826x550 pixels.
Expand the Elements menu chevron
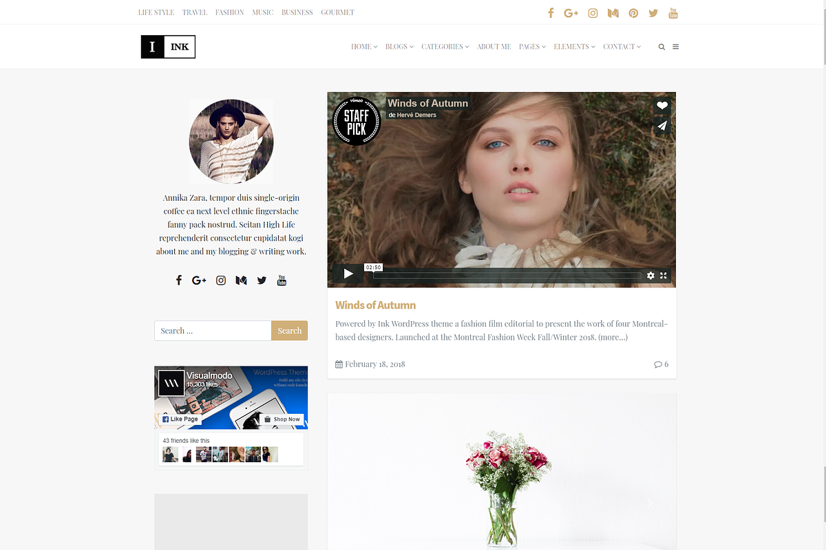[x=593, y=47]
